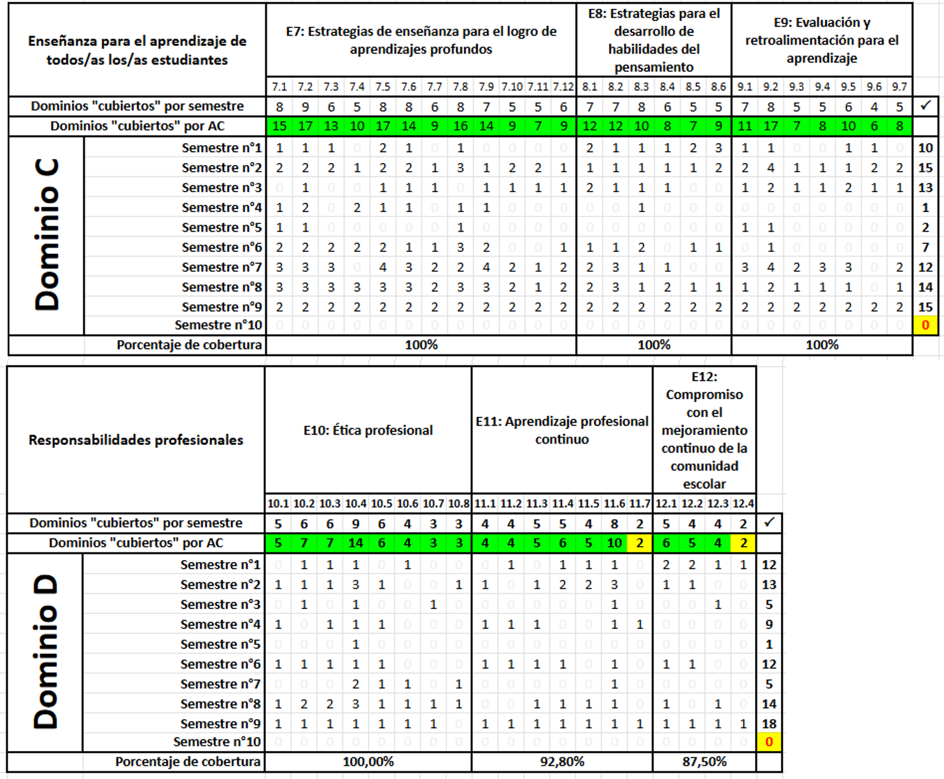Click column header 11.1
Screen dimensions: 944x779
pos(485,503)
